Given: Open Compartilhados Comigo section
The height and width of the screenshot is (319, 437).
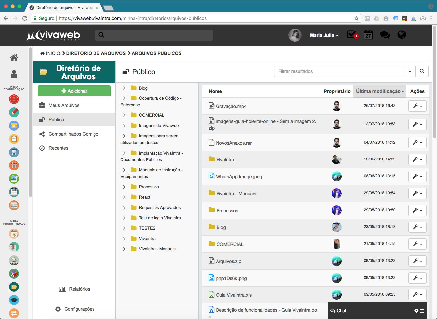Looking at the screenshot, I should pos(73,134).
